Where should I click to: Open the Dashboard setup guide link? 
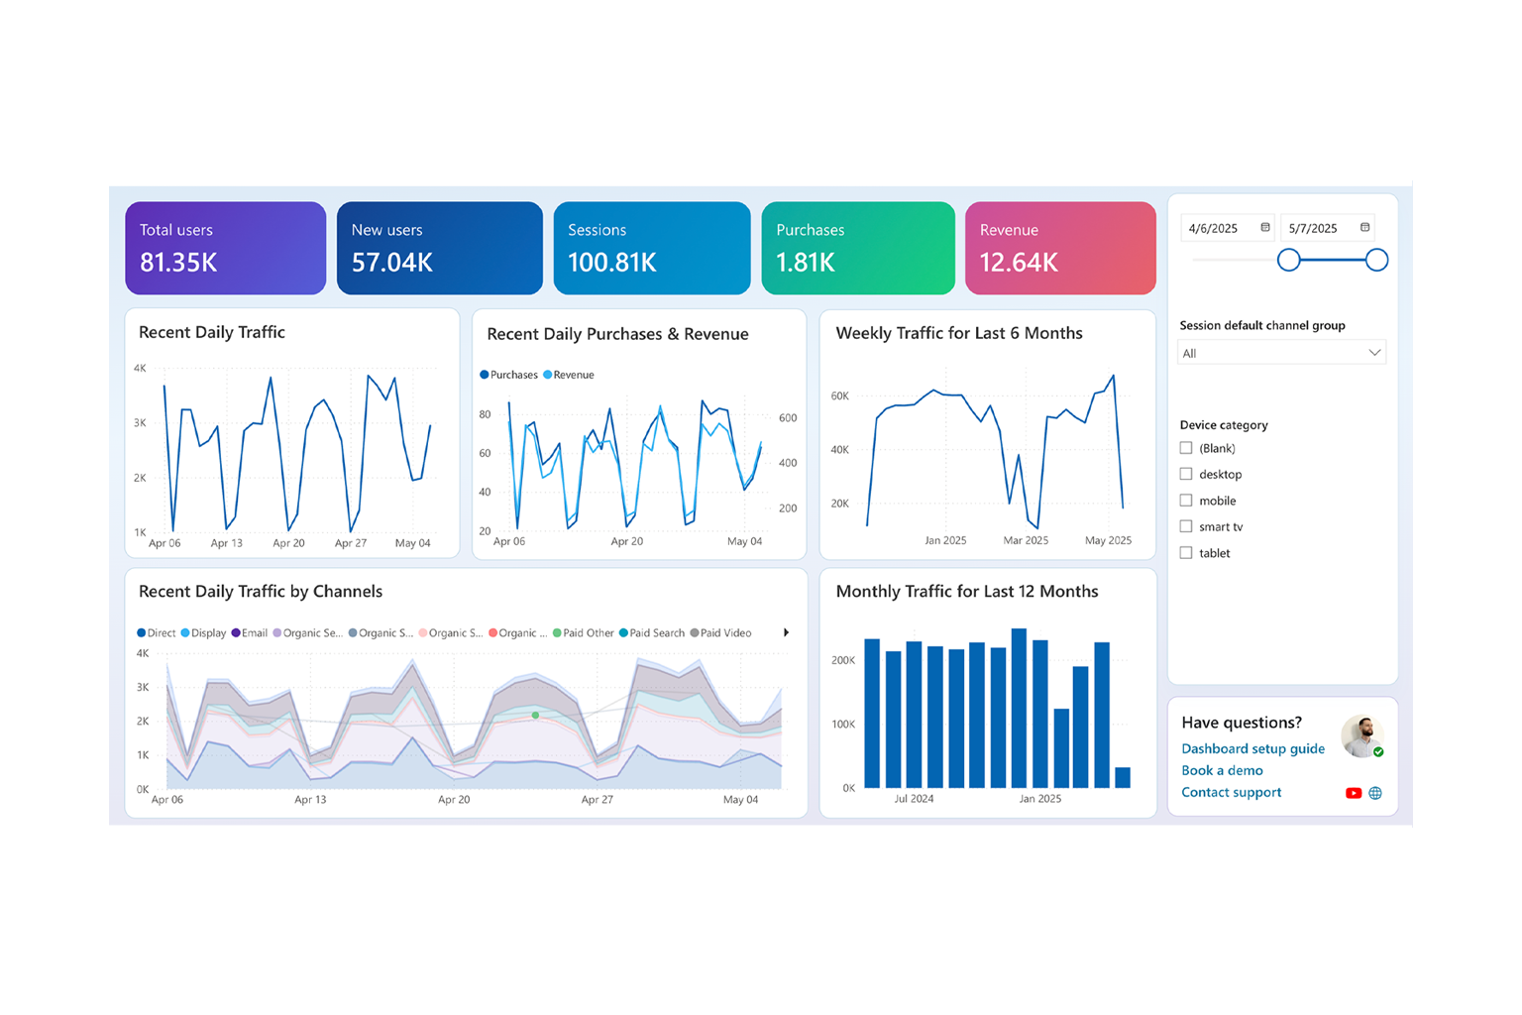[x=1252, y=748]
